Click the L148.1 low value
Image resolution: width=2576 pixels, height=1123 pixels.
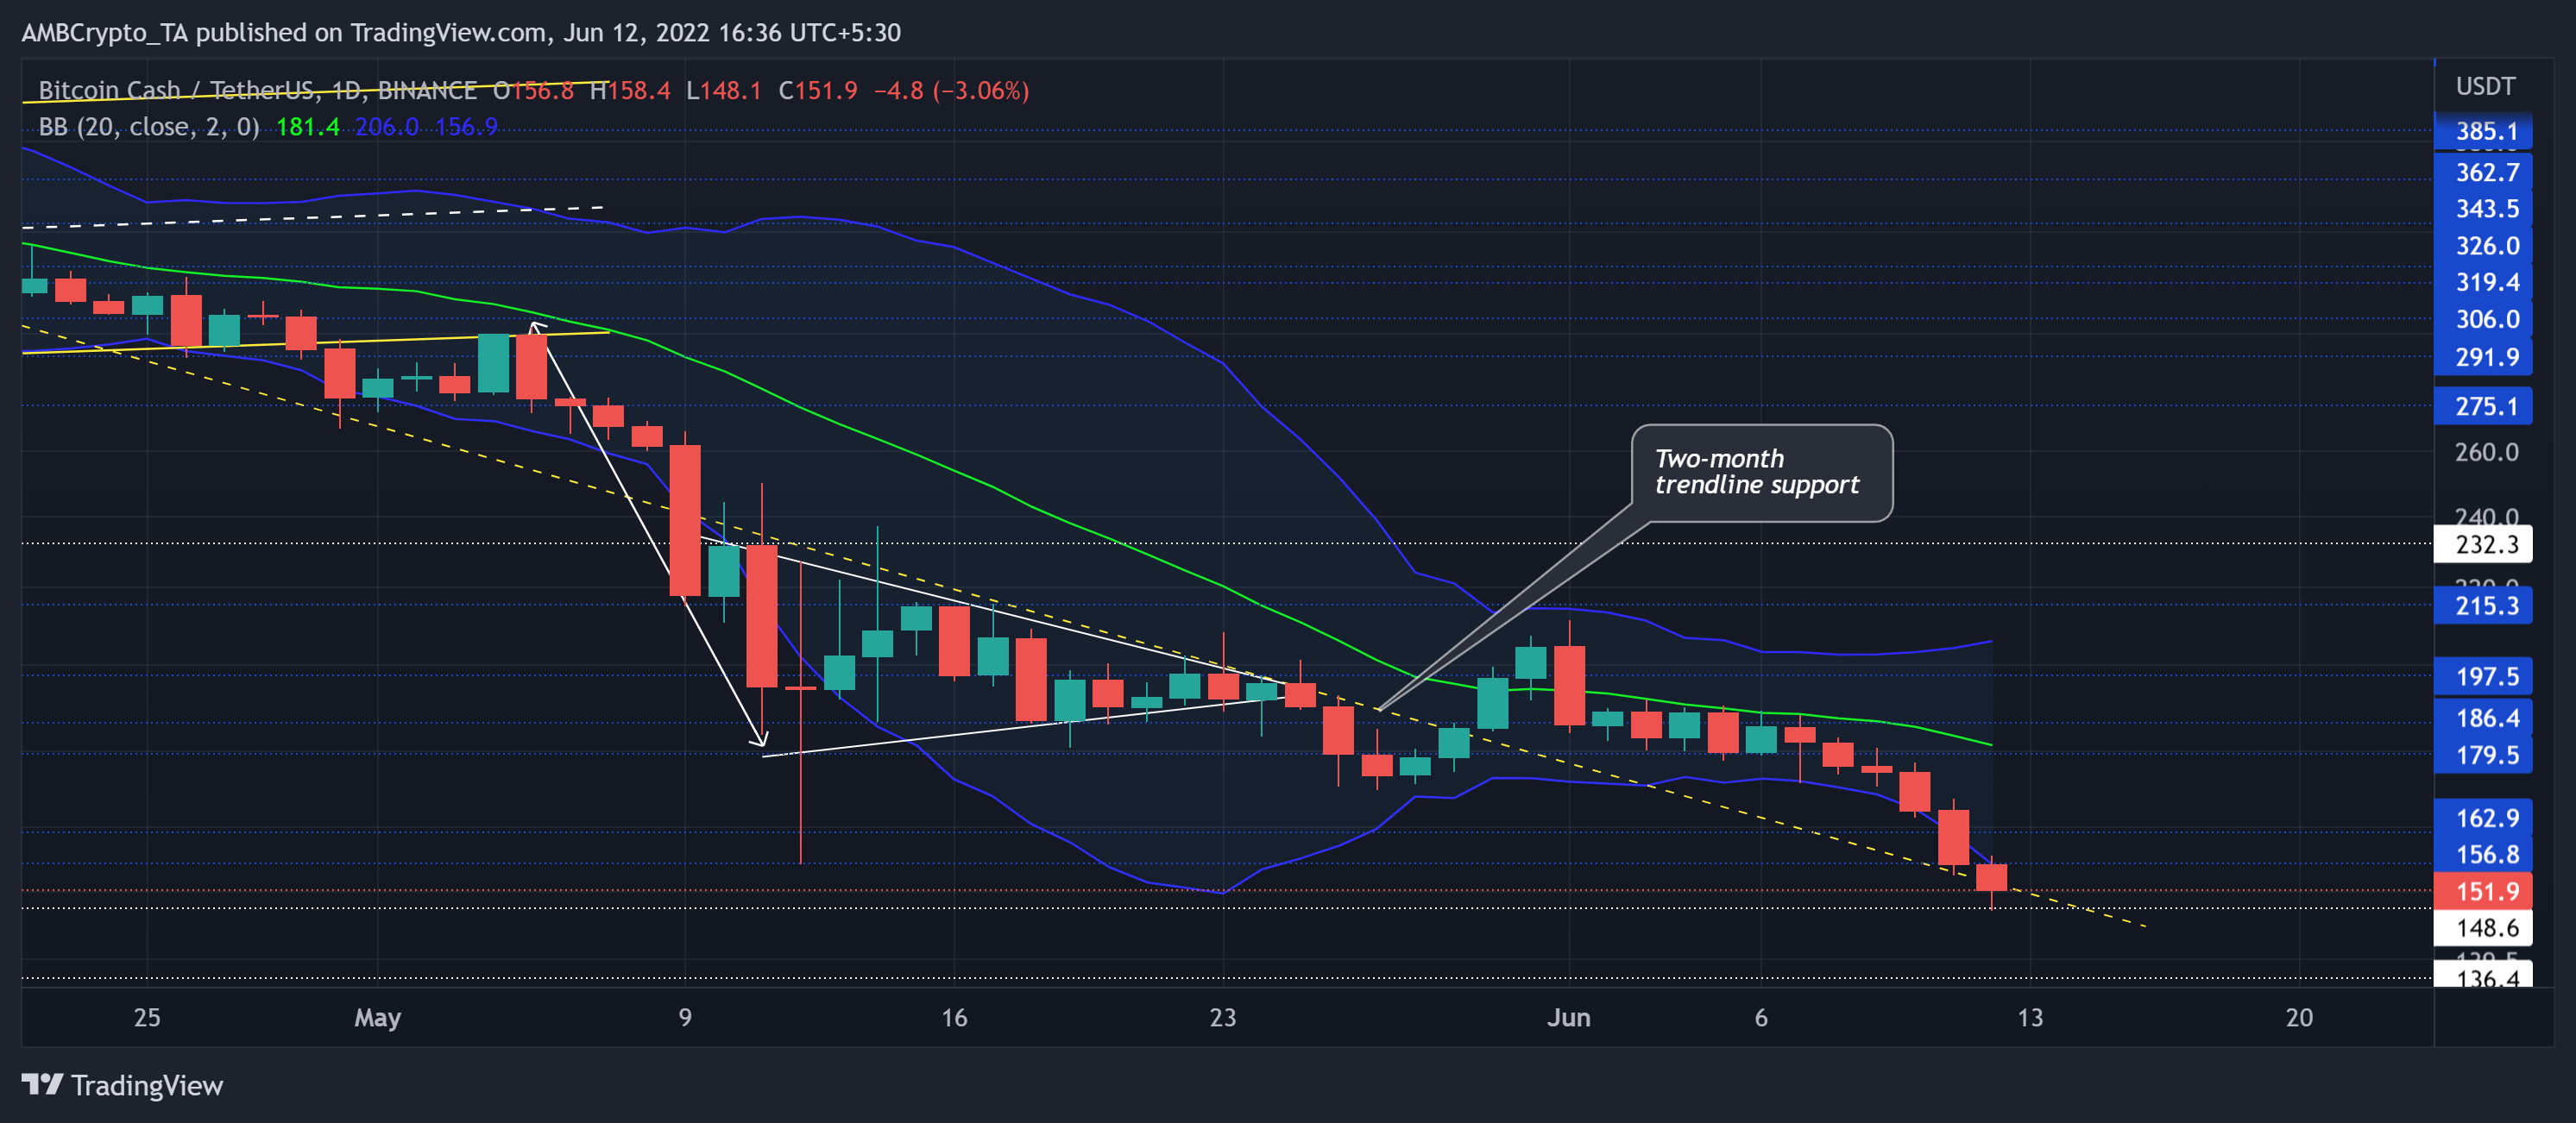pyautogui.click(x=724, y=91)
